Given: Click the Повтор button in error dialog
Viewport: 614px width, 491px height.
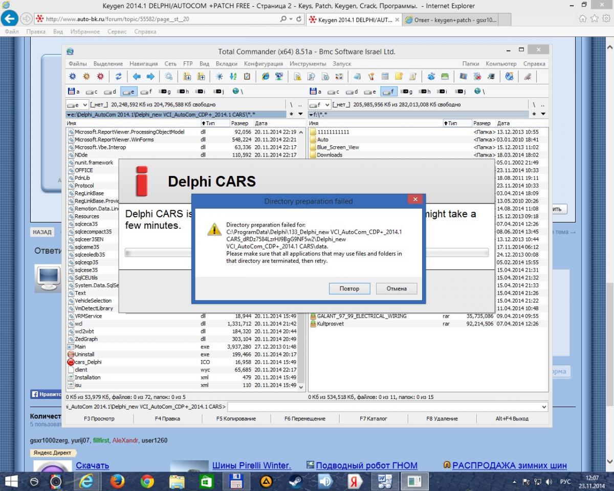Looking at the screenshot, I should click(349, 288).
